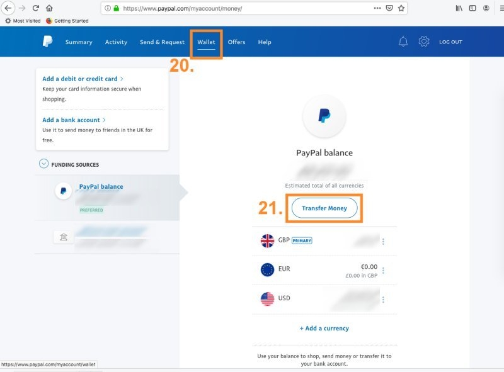Click the Transfer Money button
Image resolution: width=504 pixels, height=372 pixels.
click(x=324, y=208)
